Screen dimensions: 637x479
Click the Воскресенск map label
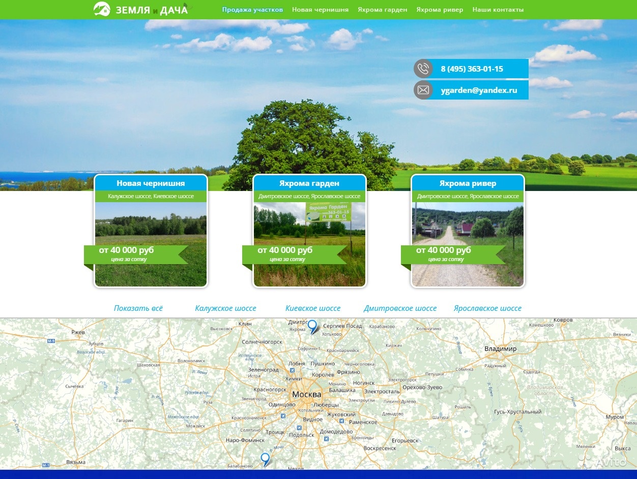[x=380, y=448]
